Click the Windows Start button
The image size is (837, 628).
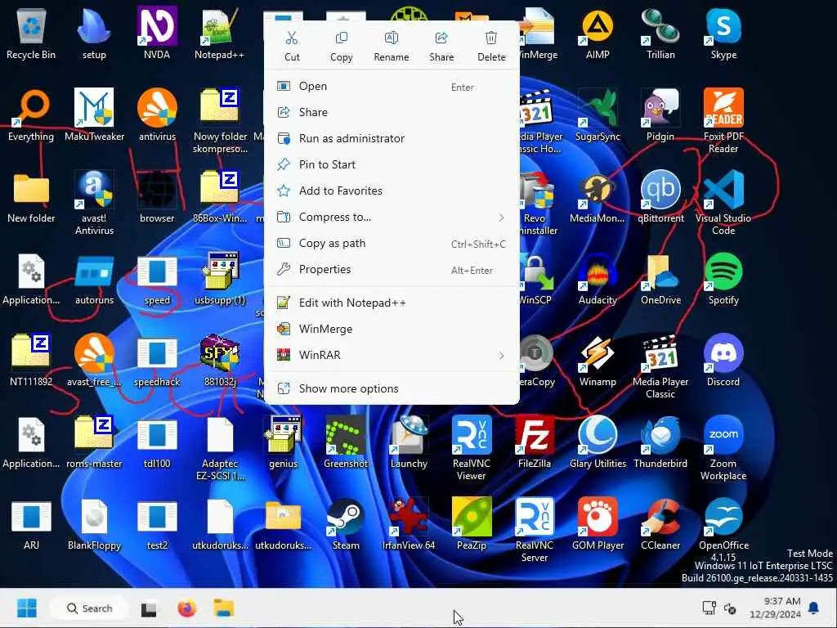pyautogui.click(x=27, y=608)
